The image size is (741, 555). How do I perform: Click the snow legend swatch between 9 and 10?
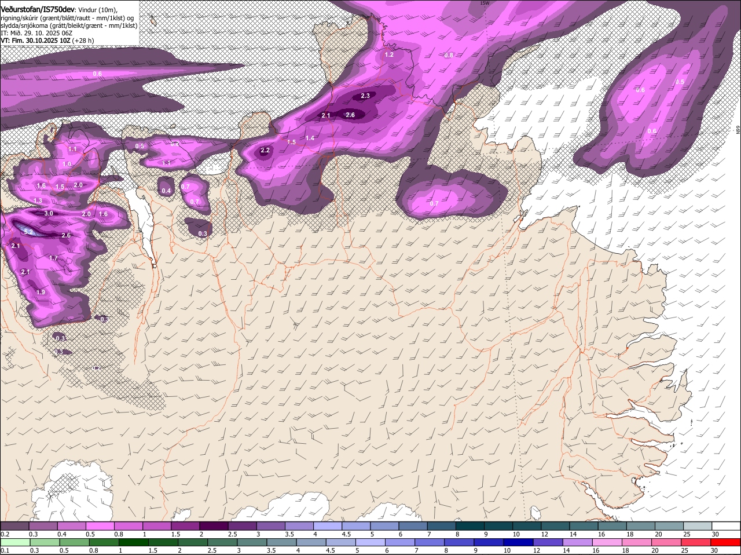[x=498, y=526]
